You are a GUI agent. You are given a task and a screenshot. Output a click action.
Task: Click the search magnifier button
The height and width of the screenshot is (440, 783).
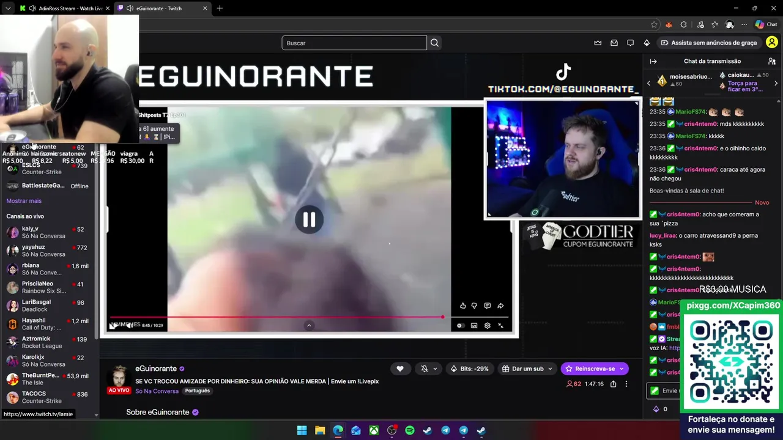[x=434, y=43]
